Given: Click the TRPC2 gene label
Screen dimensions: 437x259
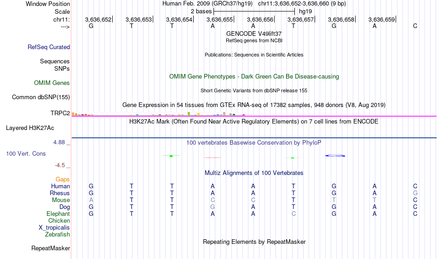Looking at the screenshot, I should point(60,113).
